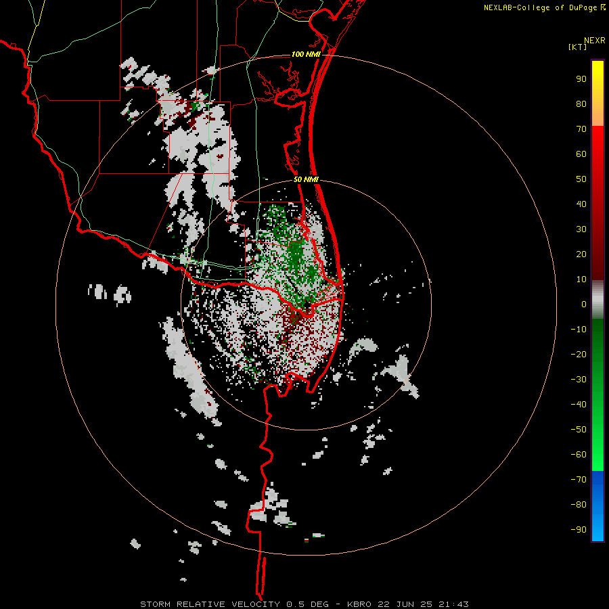Click the 50 NMI range ring label

pos(306,179)
